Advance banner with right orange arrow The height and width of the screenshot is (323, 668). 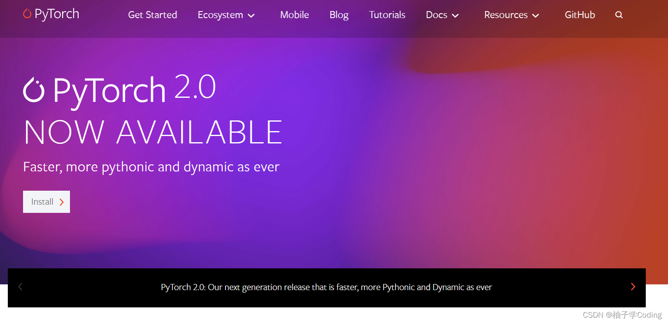[633, 286]
